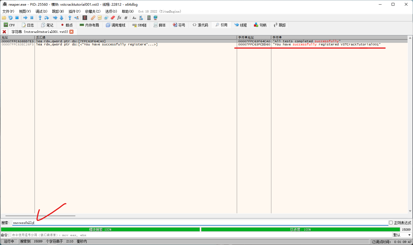Click the red X close-all-tabs button
Image resolution: width=413 pixels, height=245 pixels.
point(4,32)
